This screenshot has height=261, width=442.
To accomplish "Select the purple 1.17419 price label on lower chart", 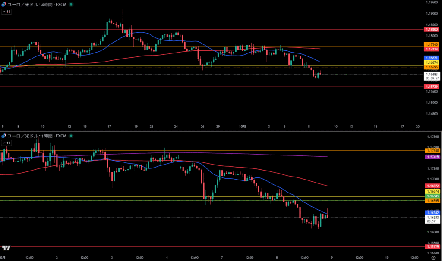I will pyautogui.click(x=432, y=157).
